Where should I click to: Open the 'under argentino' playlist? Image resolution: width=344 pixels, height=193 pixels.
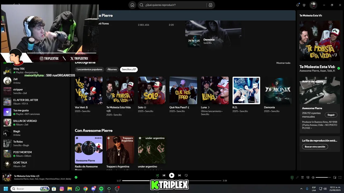click(152, 153)
